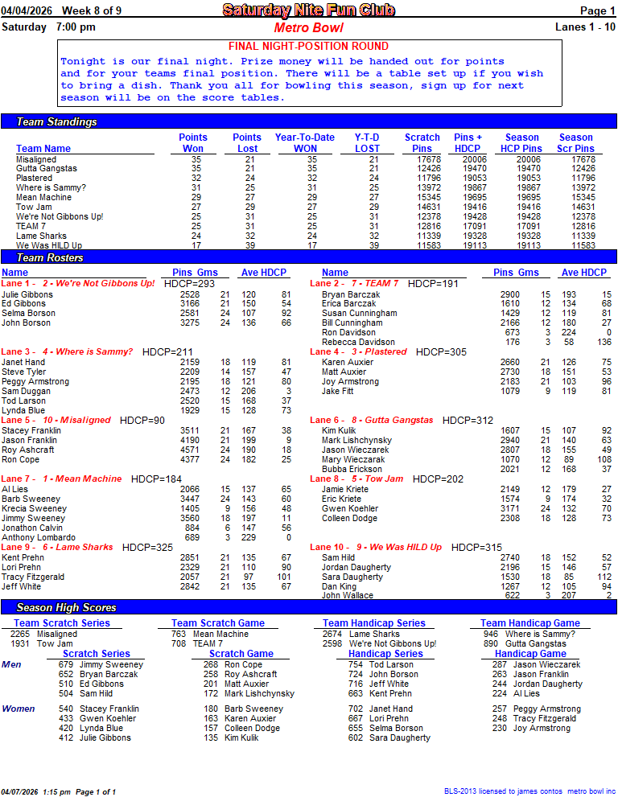Image resolution: width=618 pixels, height=797 pixels.
Task: Click "Lane 2 - 7 - TEAM 7" roster header
Action: click(x=355, y=283)
